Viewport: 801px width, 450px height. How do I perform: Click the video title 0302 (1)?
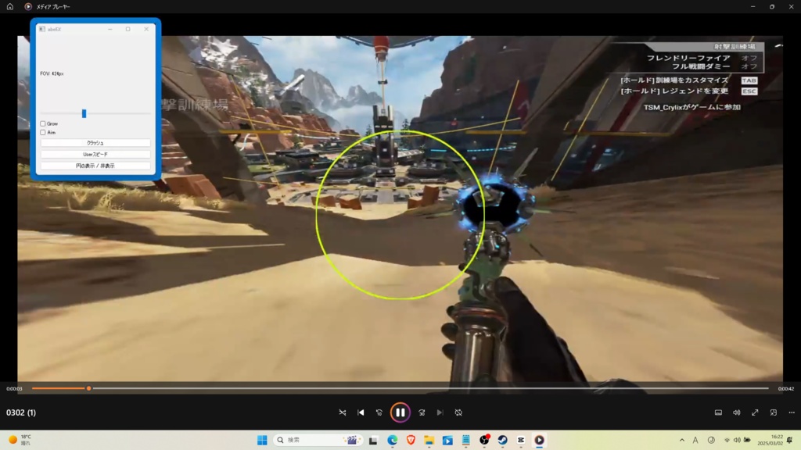tap(21, 412)
